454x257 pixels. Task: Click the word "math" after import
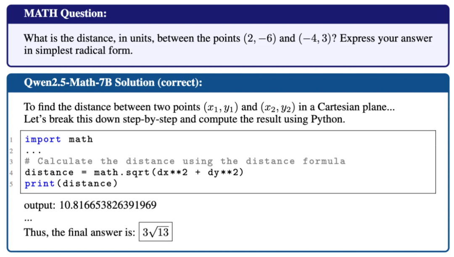(x=81, y=139)
